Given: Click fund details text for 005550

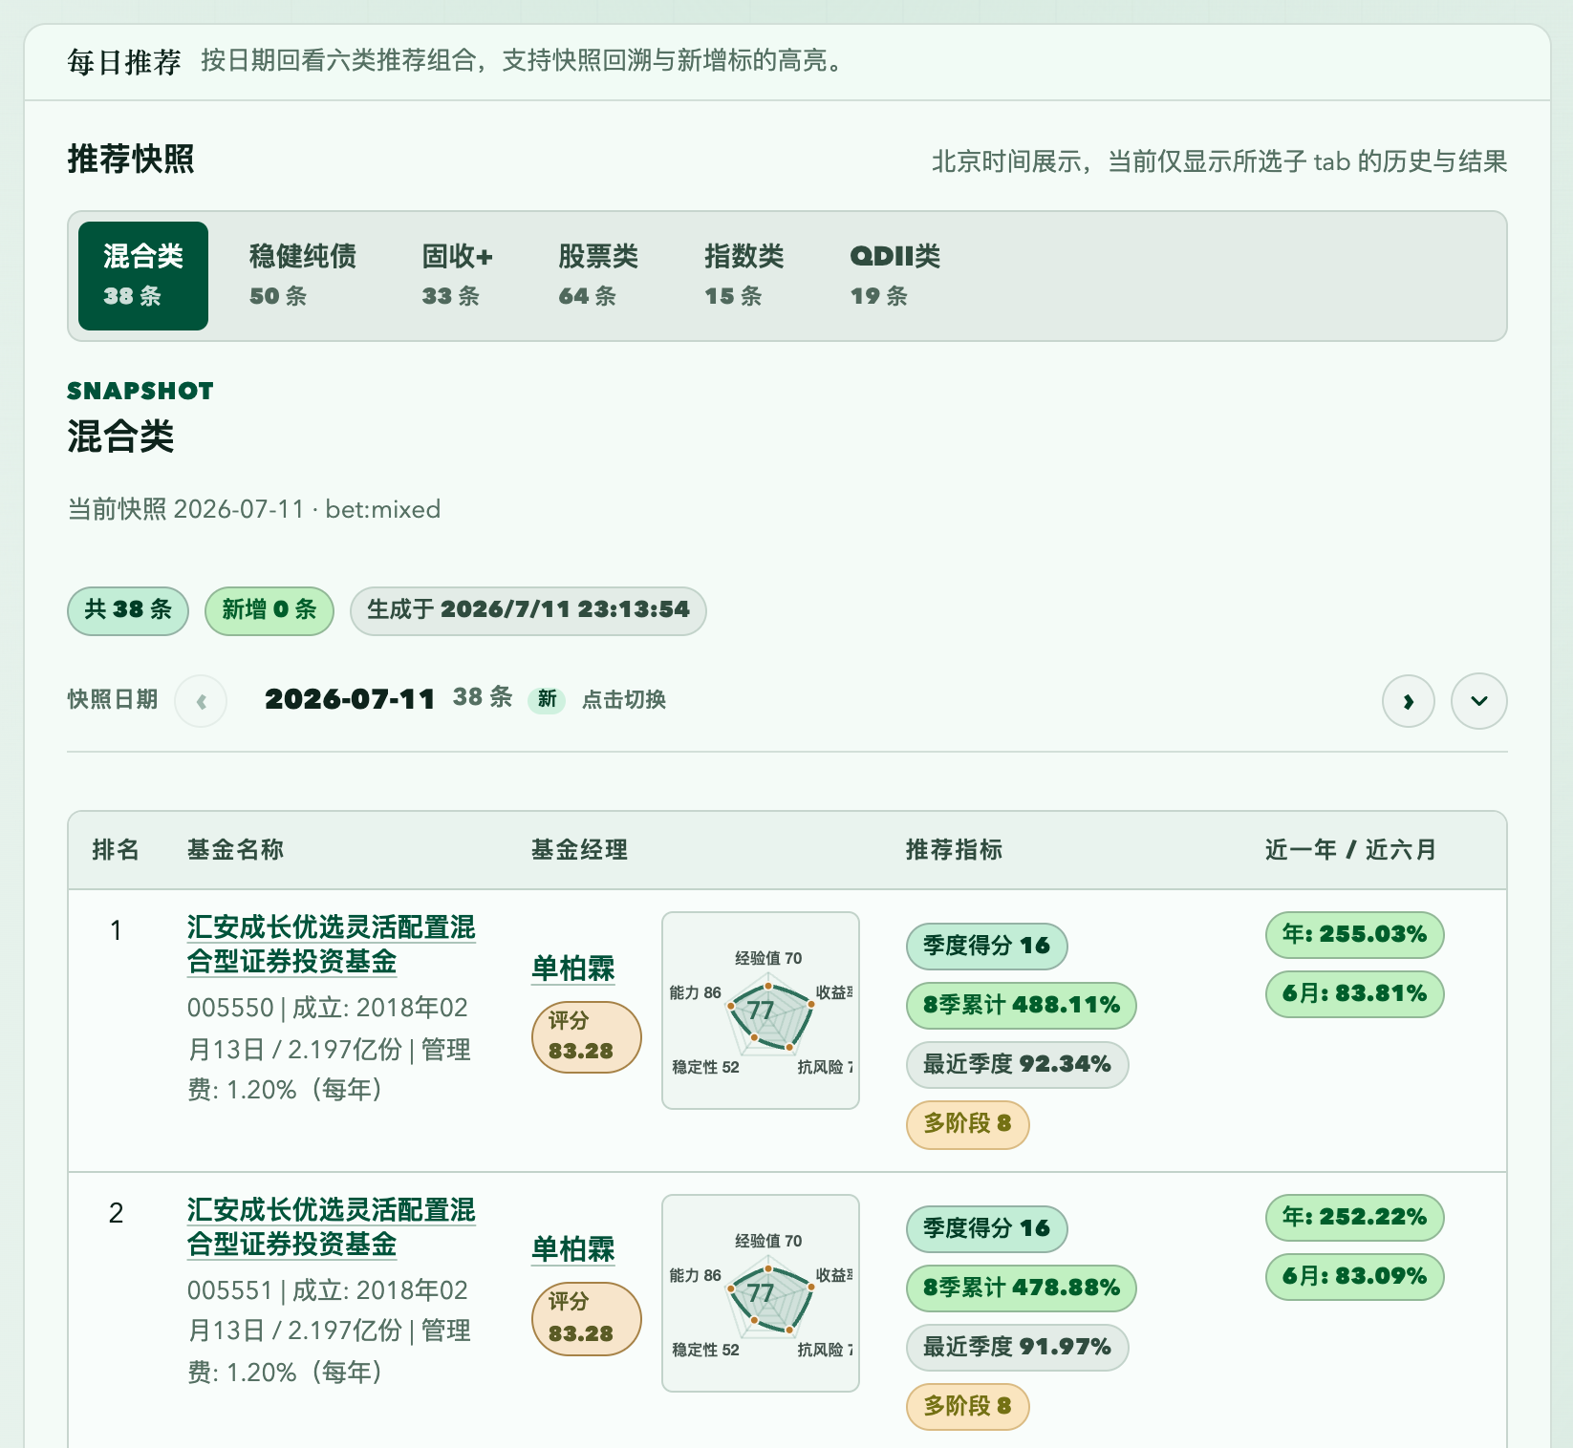Looking at the screenshot, I should pyautogui.click(x=331, y=1049).
